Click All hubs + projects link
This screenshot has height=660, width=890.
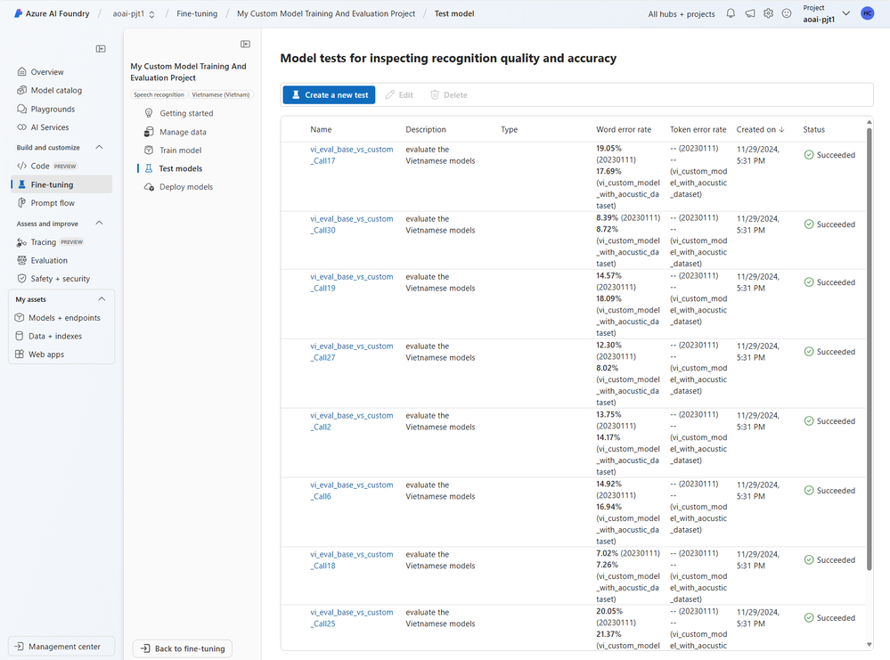pos(682,13)
